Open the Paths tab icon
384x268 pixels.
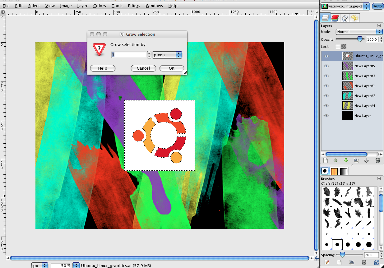(345, 18)
